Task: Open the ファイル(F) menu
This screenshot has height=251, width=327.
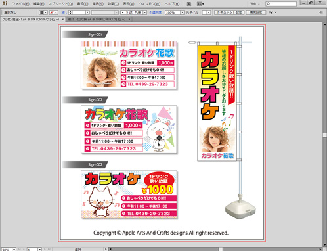Action: point(20,4)
